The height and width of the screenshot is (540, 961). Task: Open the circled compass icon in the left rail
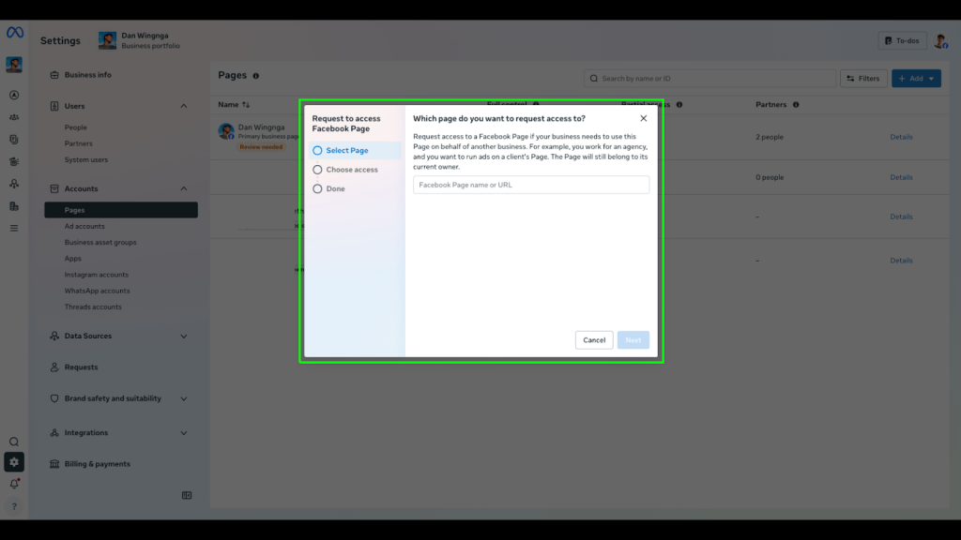14,95
